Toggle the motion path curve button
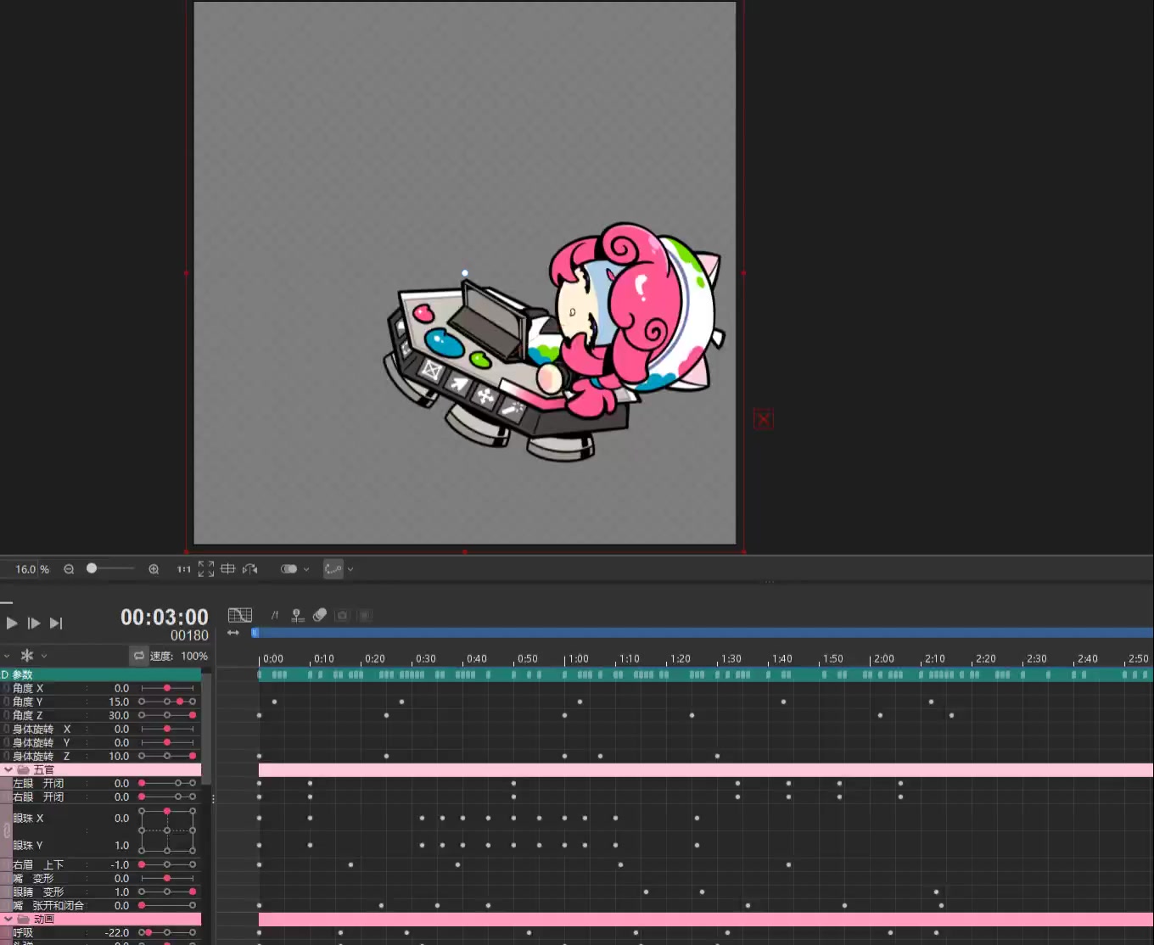This screenshot has height=945, width=1154. [x=333, y=569]
